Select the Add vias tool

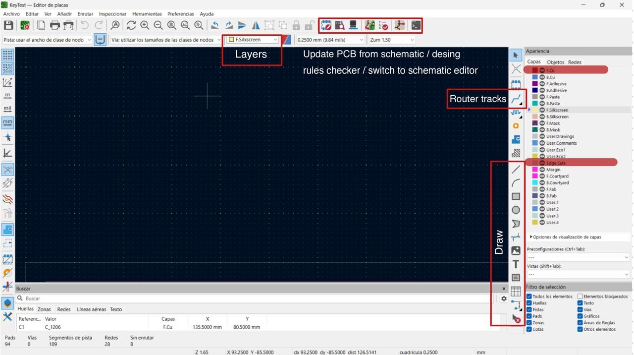tap(516, 126)
